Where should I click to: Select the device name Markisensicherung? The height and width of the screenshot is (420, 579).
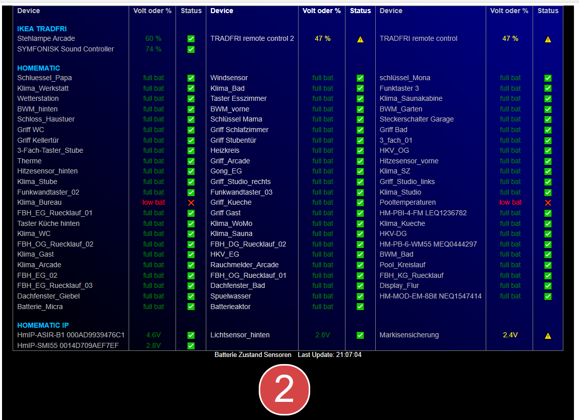[x=409, y=335]
